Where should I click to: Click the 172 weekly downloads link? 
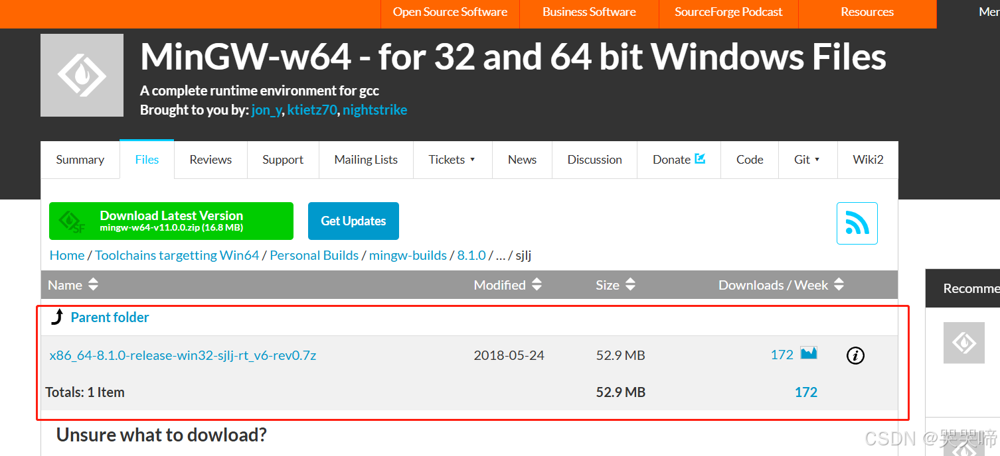[x=782, y=355]
